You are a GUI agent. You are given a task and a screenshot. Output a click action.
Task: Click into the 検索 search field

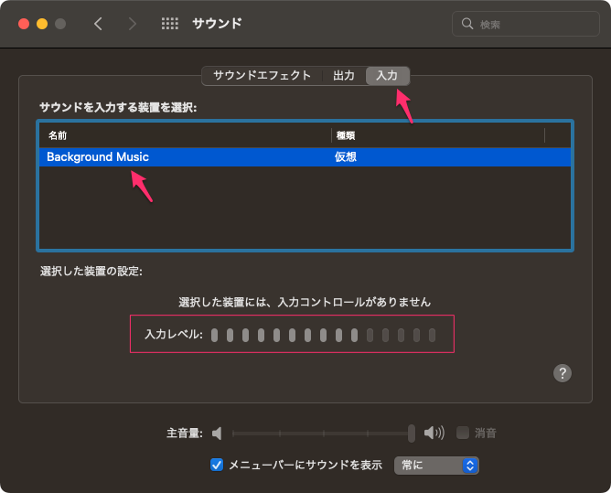[x=531, y=24]
